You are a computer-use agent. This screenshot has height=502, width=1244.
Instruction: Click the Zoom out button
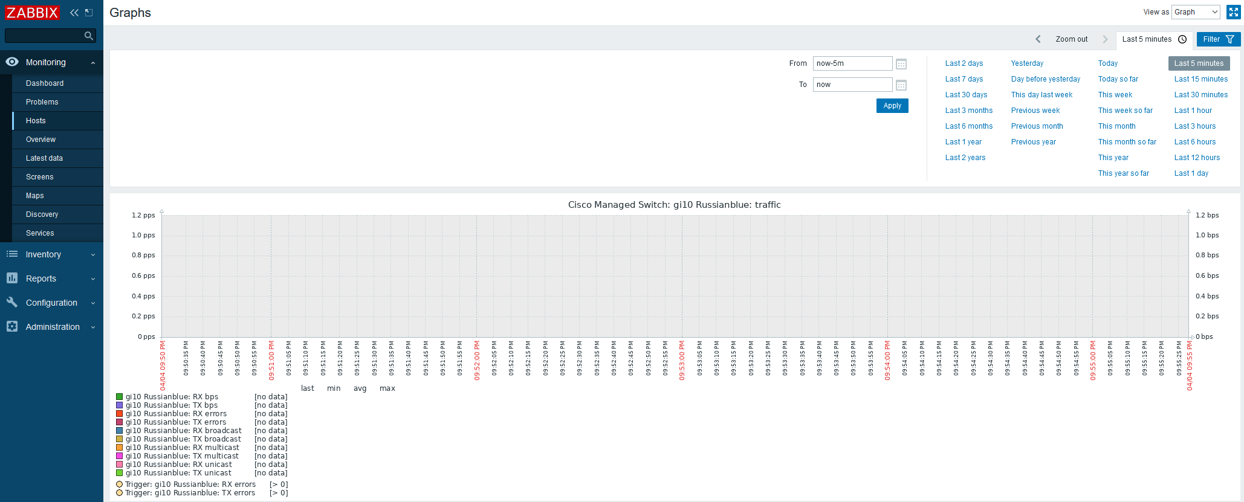tap(1071, 39)
